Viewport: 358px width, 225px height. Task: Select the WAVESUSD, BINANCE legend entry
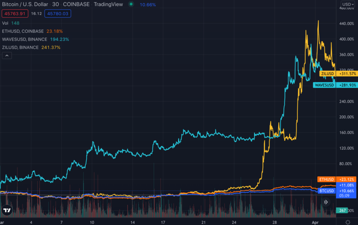35,39
